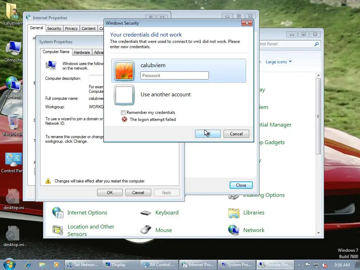This screenshot has height=270, width=360.
Task: Switch to System Properties taskbar button
Action: pyautogui.click(x=236, y=265)
